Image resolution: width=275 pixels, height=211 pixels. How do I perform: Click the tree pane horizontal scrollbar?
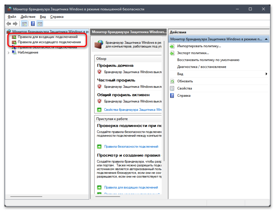click(26, 197)
